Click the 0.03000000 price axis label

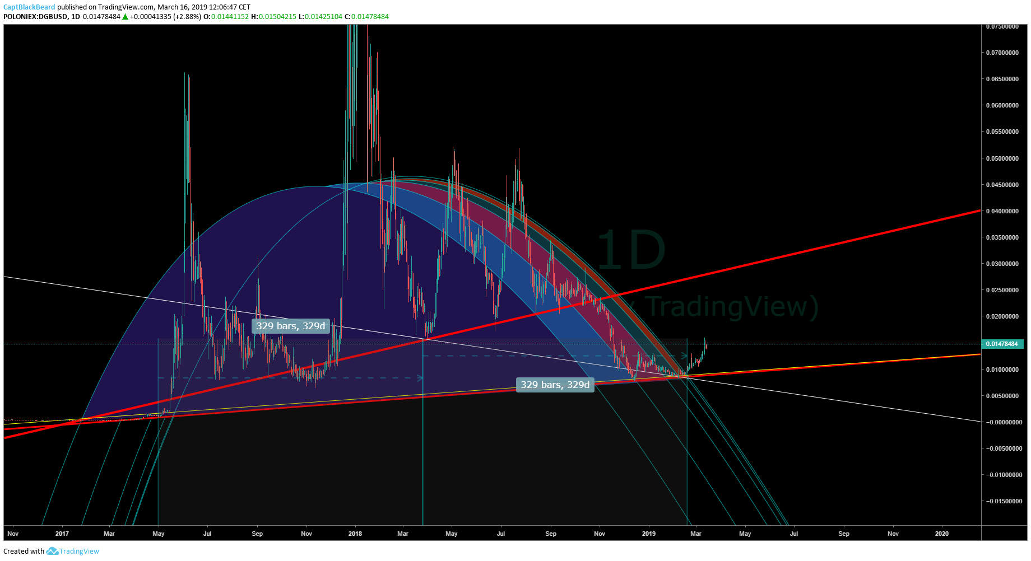pos(1002,264)
